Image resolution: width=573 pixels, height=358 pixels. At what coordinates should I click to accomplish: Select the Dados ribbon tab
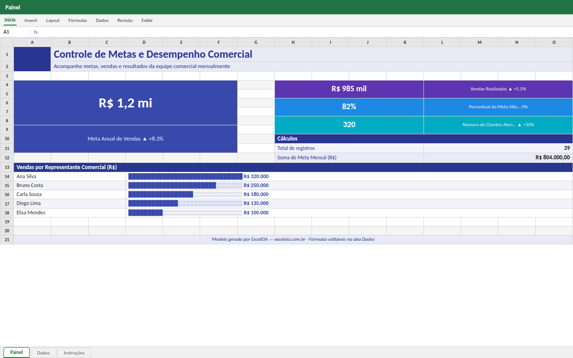pos(102,21)
